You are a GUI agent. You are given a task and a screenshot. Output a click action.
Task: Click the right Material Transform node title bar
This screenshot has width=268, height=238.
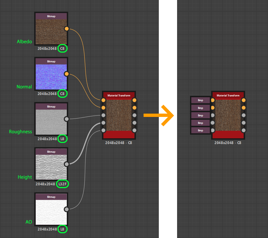tap(228, 95)
